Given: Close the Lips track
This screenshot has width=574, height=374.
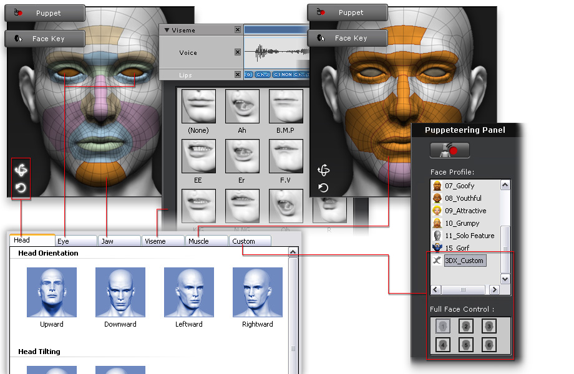Looking at the screenshot, I should tap(238, 75).
